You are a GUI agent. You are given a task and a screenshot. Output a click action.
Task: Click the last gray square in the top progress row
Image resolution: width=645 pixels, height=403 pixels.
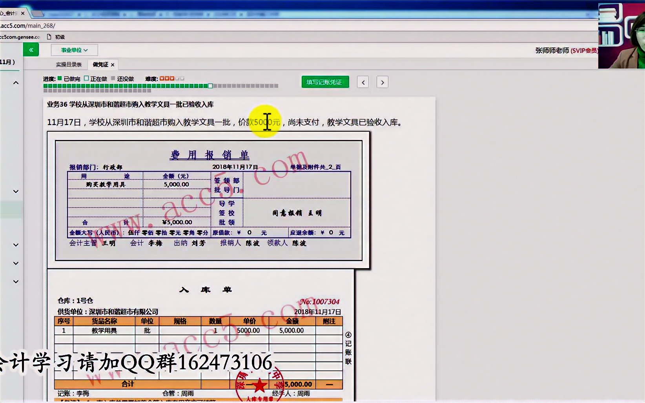276,86
